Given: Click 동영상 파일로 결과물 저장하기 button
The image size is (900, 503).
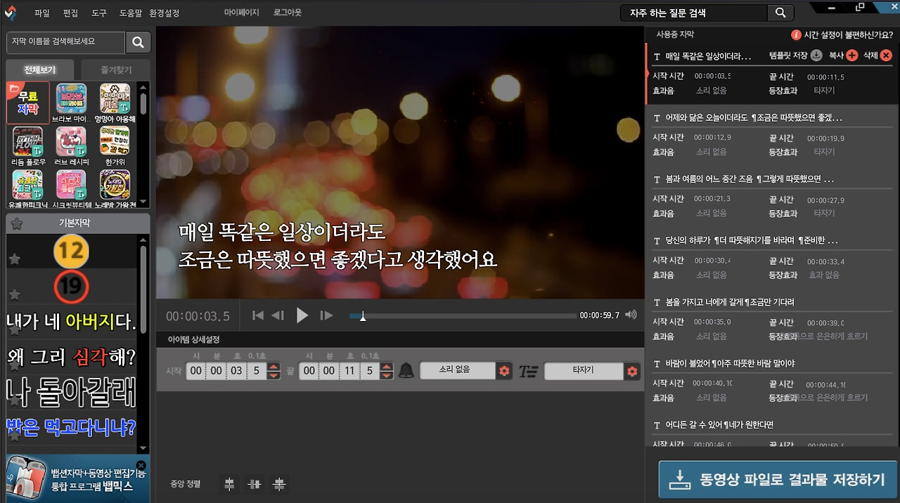Looking at the screenshot, I should [777, 480].
